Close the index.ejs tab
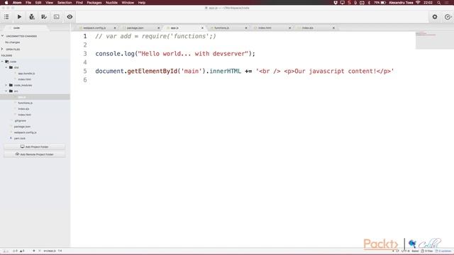The height and width of the screenshot is (255, 454). pyautogui.click(x=333, y=28)
